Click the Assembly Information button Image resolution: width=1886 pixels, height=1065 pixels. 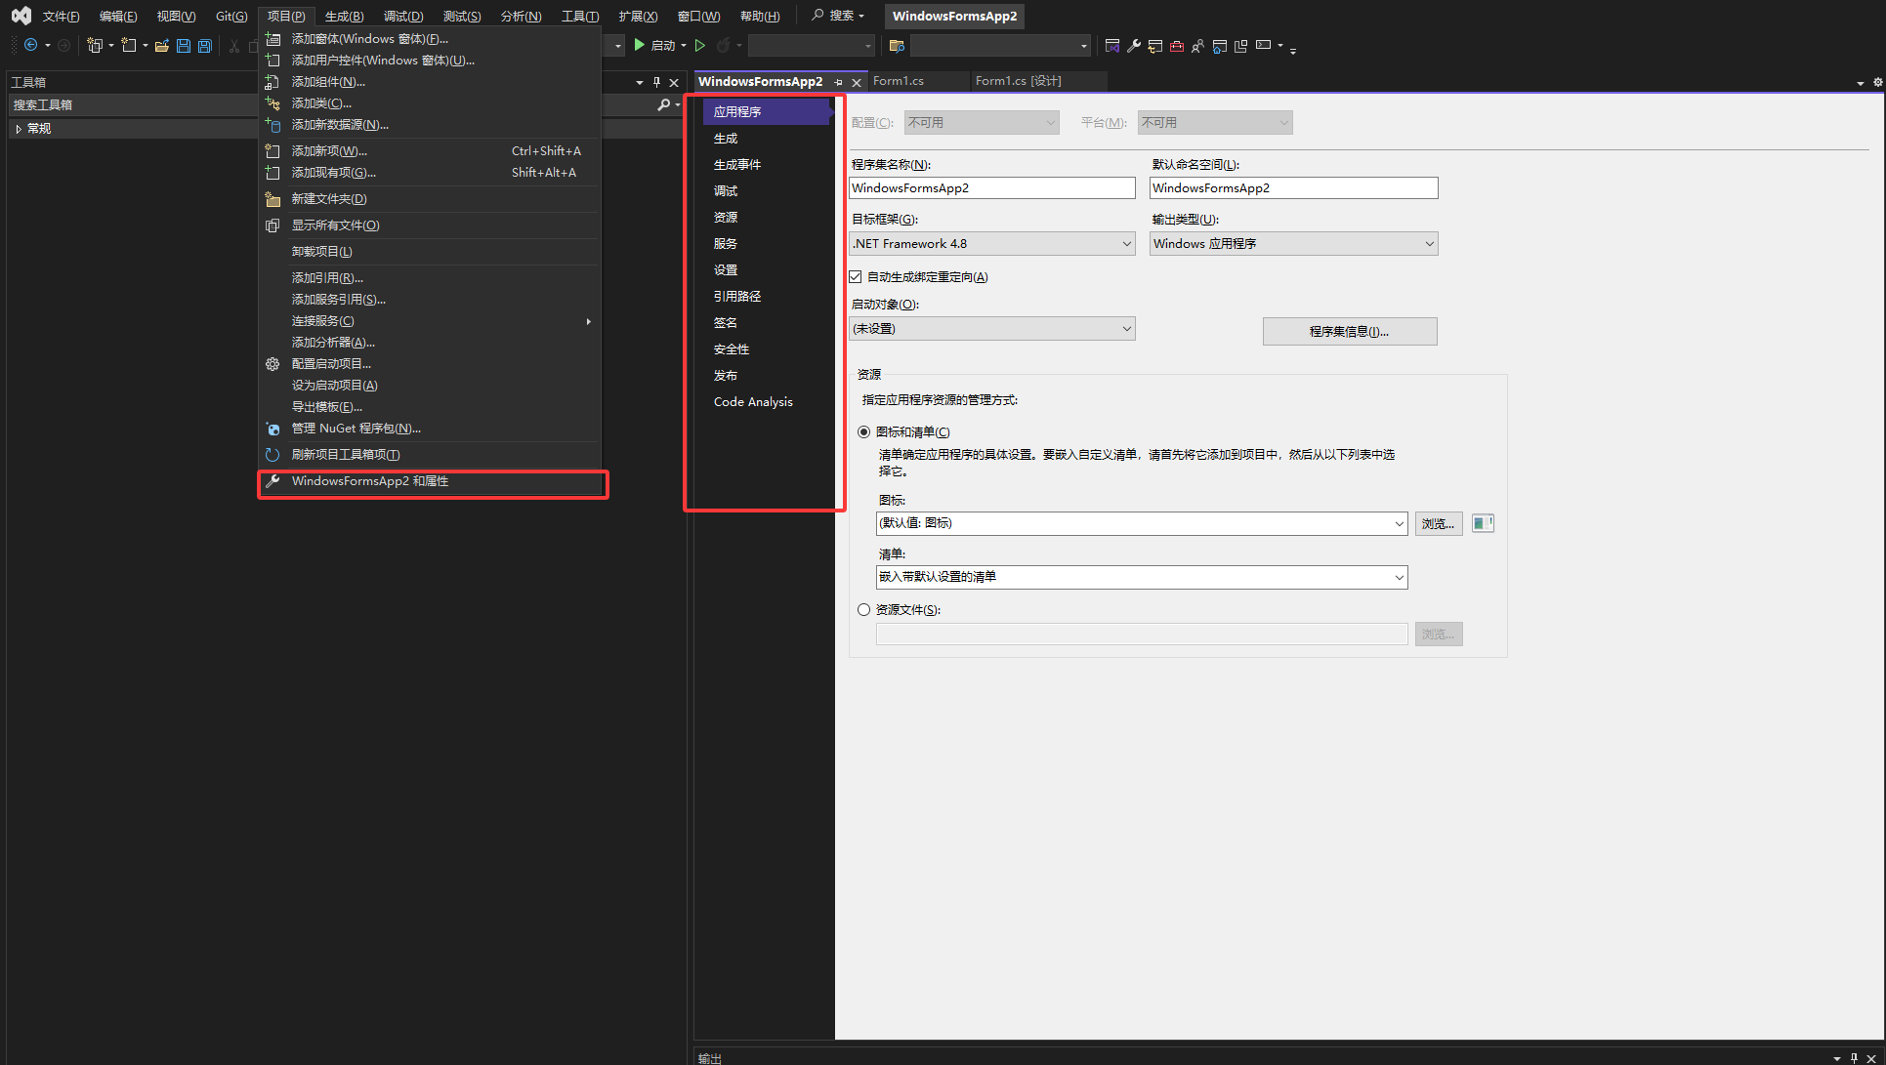point(1349,332)
